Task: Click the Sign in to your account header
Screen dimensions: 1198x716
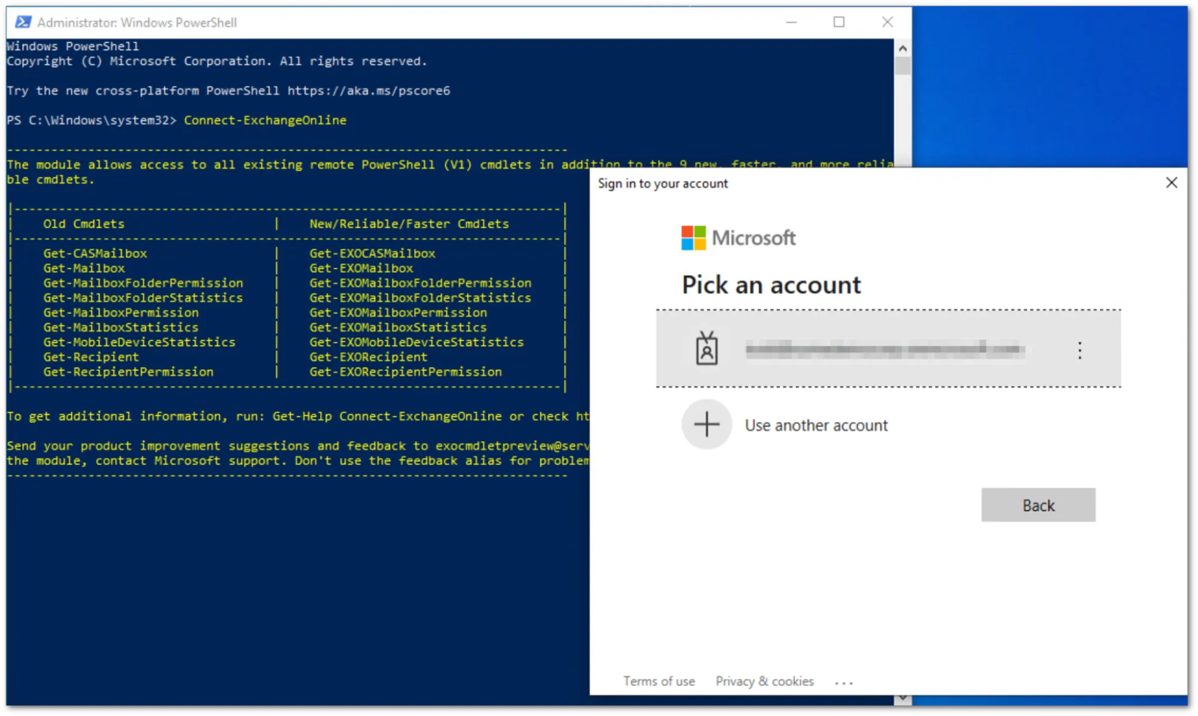Action: [x=663, y=183]
